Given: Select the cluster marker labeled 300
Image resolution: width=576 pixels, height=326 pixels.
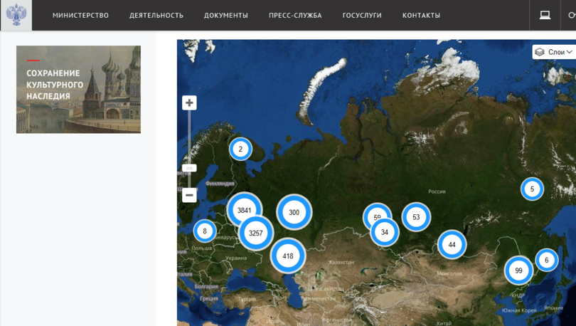Looking at the screenshot, I should coord(294,212).
